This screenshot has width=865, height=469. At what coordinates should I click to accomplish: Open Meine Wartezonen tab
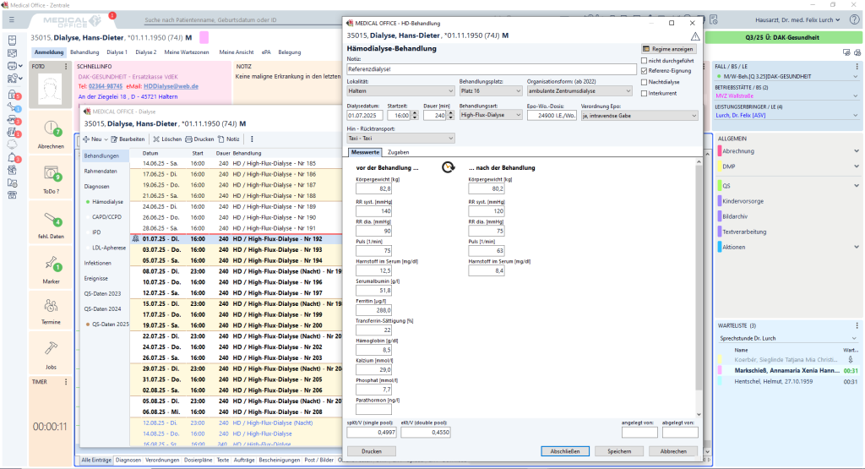point(187,52)
